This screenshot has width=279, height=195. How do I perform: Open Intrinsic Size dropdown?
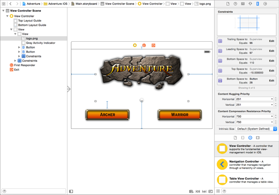click(256, 129)
